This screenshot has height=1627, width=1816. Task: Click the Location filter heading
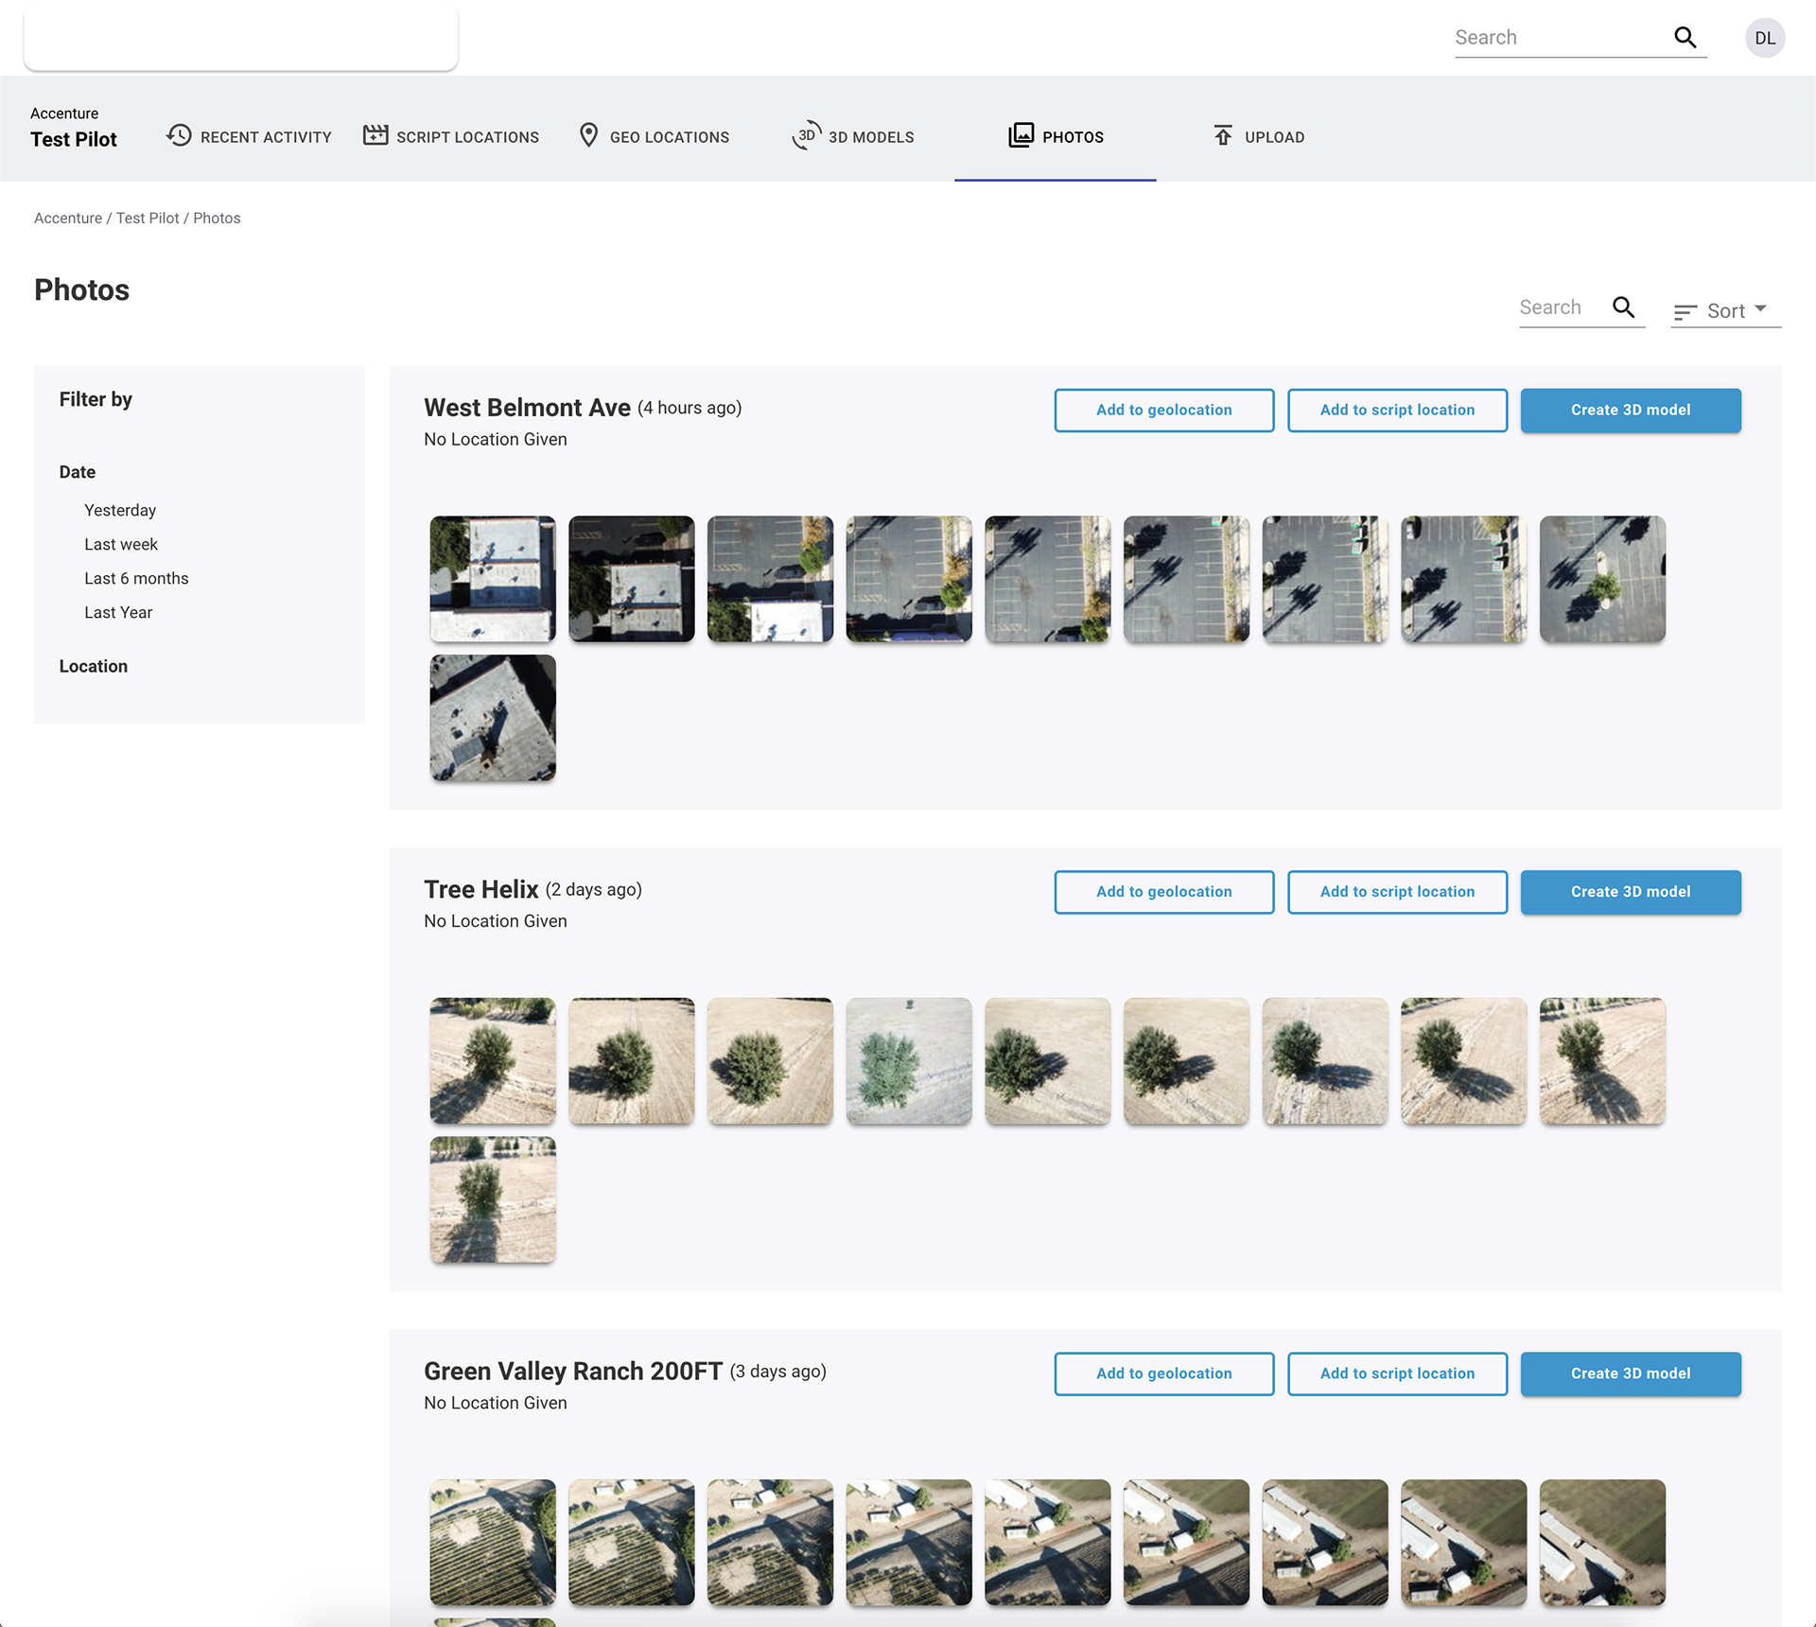[93, 666]
